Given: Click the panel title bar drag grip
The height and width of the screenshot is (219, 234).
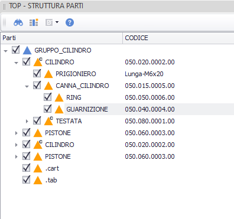Looking at the screenshot, I should pos(5,6).
